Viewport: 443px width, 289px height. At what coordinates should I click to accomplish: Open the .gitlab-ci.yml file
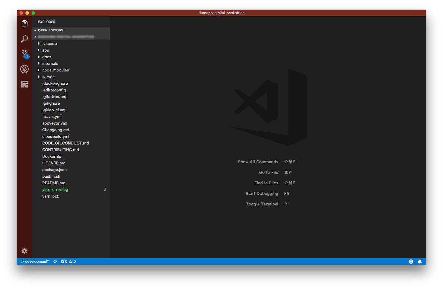click(x=71, y=110)
